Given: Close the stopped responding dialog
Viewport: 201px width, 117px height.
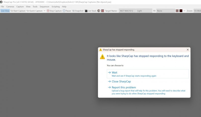Looking at the screenshot, I should tap(188, 50).
